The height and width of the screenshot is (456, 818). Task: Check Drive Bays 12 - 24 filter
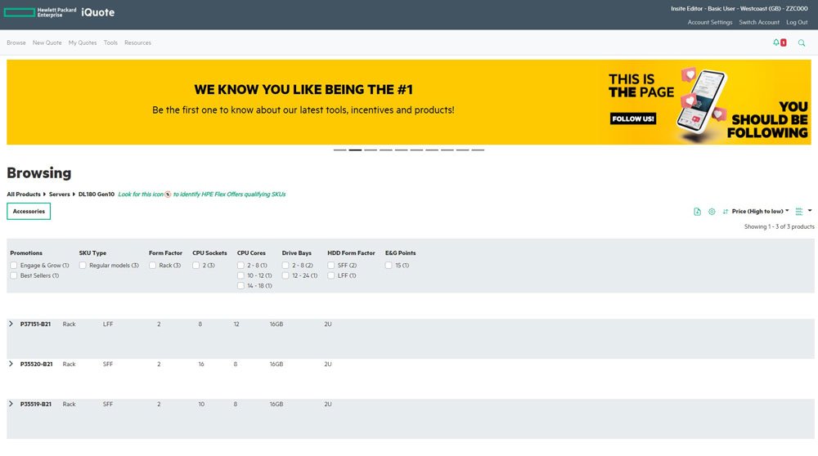285,275
